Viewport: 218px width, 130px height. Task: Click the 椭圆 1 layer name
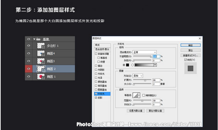pos(51,77)
